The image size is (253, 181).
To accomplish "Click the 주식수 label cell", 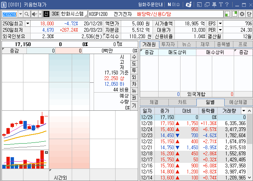I will pyautogui.click(x=112, y=36).
